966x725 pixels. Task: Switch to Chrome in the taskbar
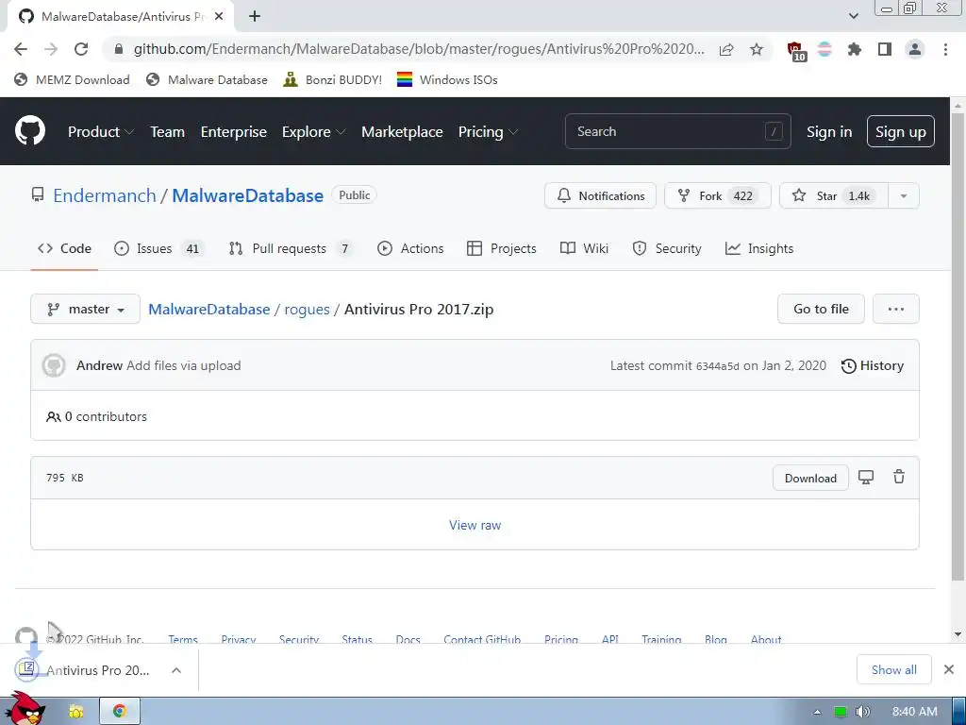pyautogui.click(x=120, y=712)
